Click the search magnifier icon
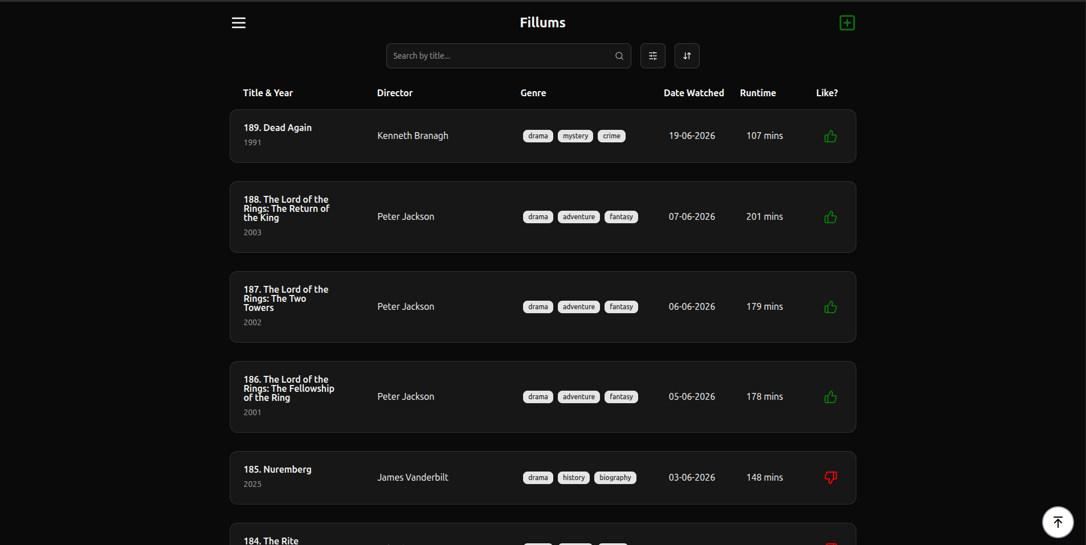This screenshot has height=545, width=1086. tap(619, 56)
